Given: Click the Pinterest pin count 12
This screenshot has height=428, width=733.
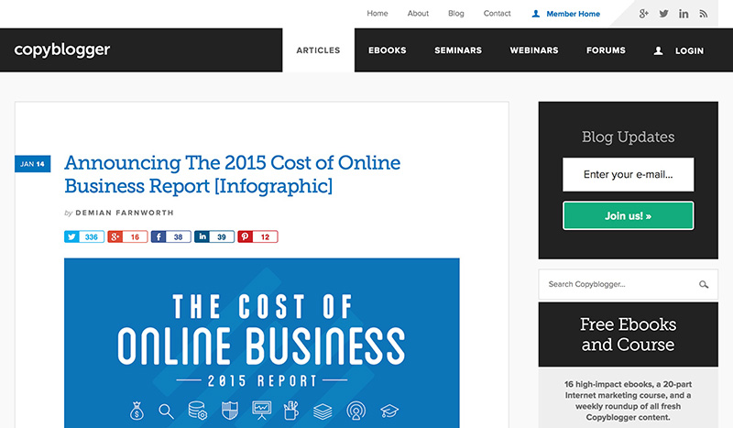Looking at the screenshot, I should pyautogui.click(x=265, y=236).
